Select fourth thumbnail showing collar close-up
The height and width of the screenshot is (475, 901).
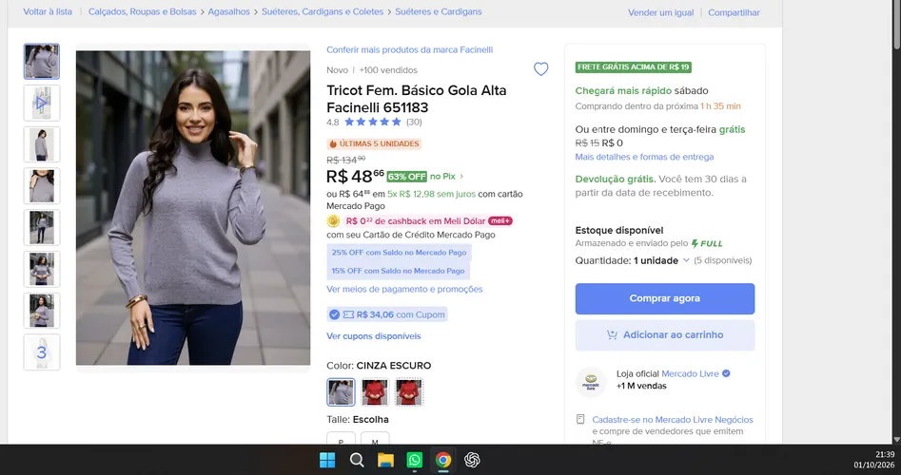point(41,186)
